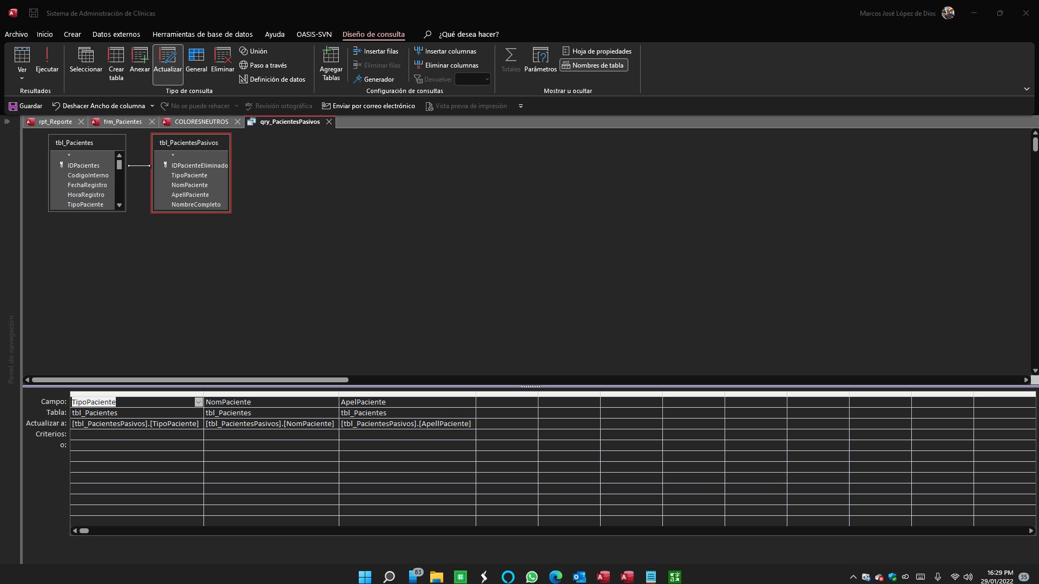This screenshot has width=1039, height=584.
Task: Open the Herramientas de base de datos tab
Action: pos(202,34)
